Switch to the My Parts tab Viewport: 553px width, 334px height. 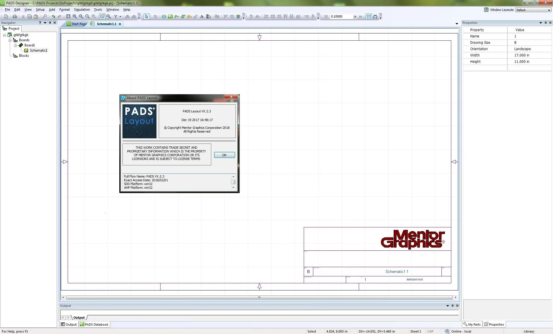click(472, 324)
